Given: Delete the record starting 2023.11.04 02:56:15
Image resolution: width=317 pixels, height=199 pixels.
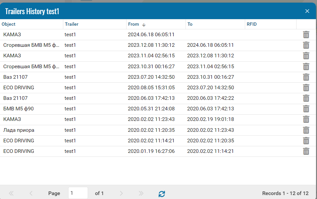Looking at the screenshot, I should coord(306,56).
